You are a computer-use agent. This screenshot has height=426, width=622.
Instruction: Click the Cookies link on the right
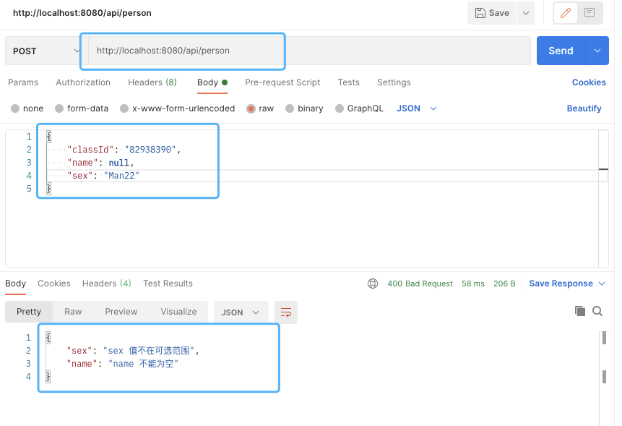pos(589,82)
